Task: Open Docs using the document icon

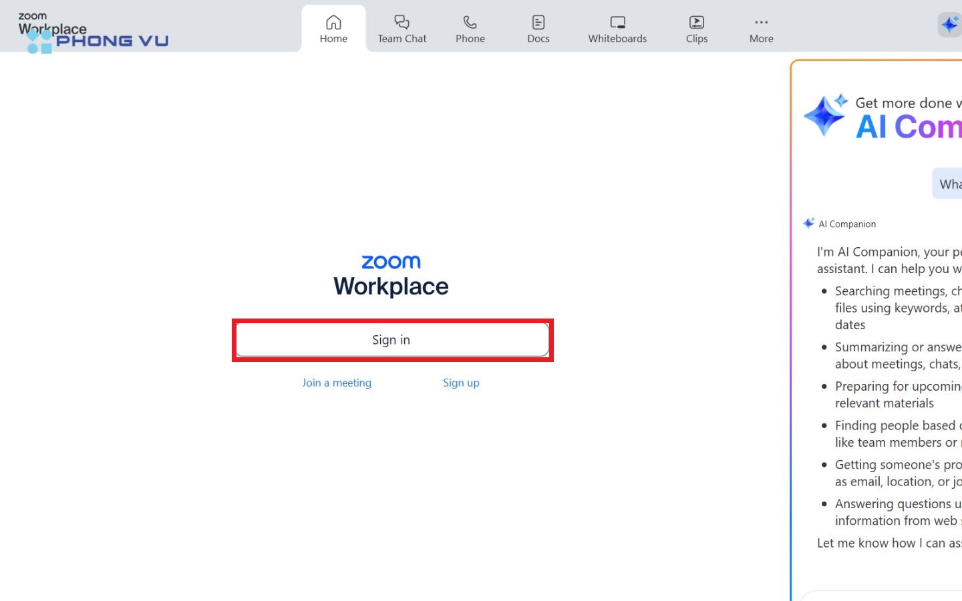Action: coord(538,22)
